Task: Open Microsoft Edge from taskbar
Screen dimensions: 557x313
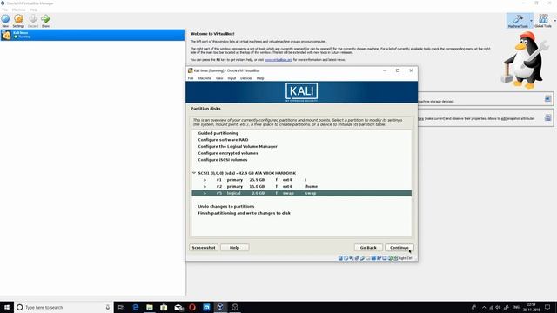Action: click(x=136, y=307)
